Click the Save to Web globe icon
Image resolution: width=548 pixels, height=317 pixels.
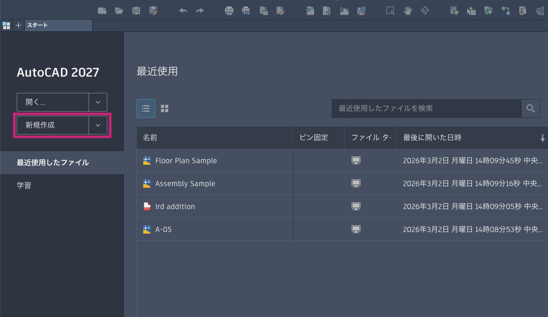362,11
